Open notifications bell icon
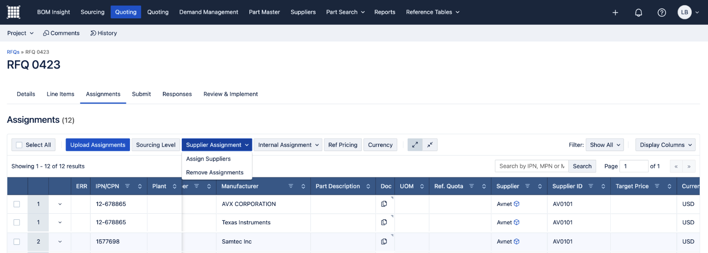This screenshot has width=708, height=253. click(639, 12)
